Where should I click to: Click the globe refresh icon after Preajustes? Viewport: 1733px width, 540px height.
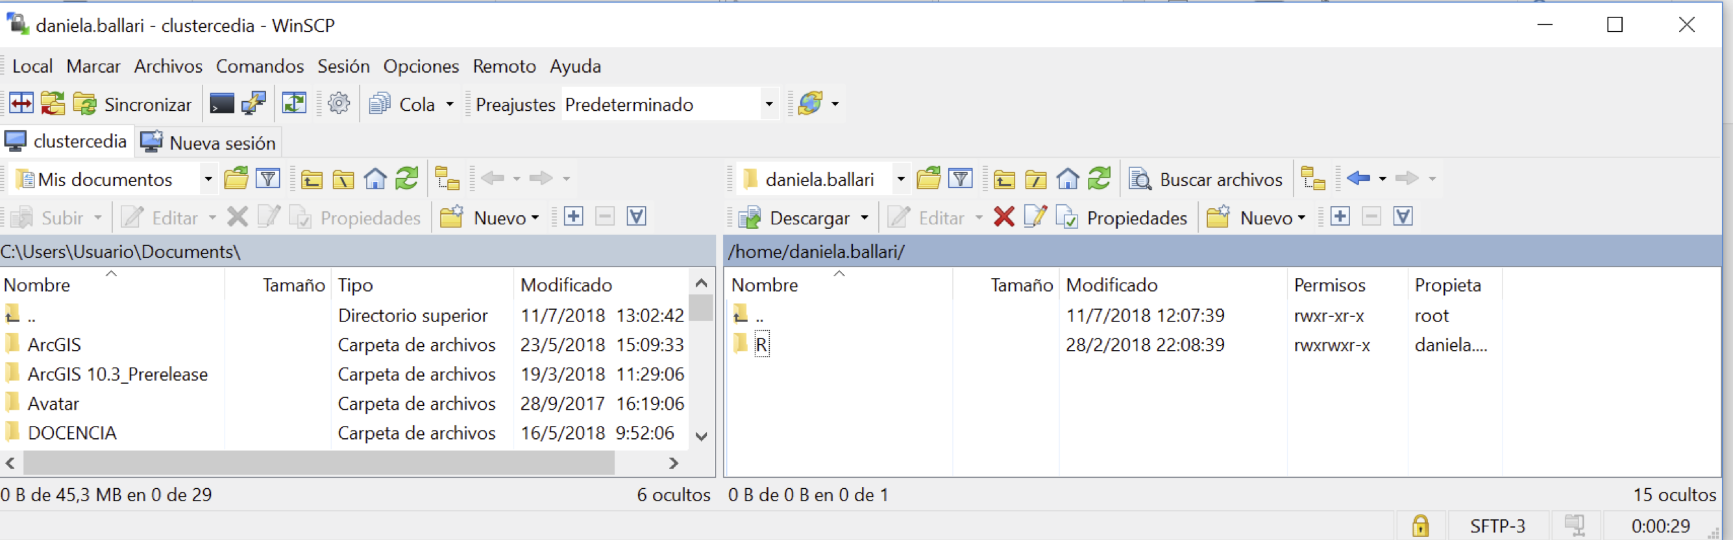click(x=811, y=104)
